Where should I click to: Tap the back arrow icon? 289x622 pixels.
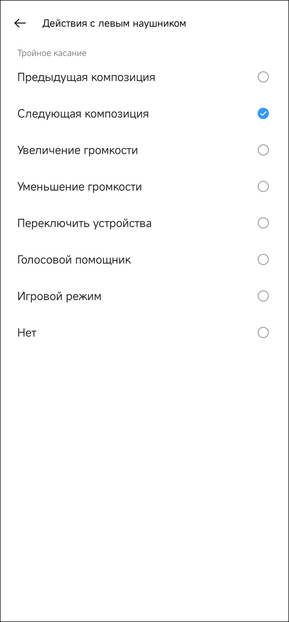click(20, 23)
